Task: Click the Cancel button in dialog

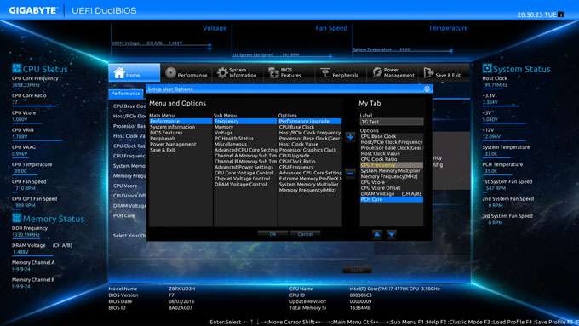Action: pyautogui.click(x=306, y=234)
